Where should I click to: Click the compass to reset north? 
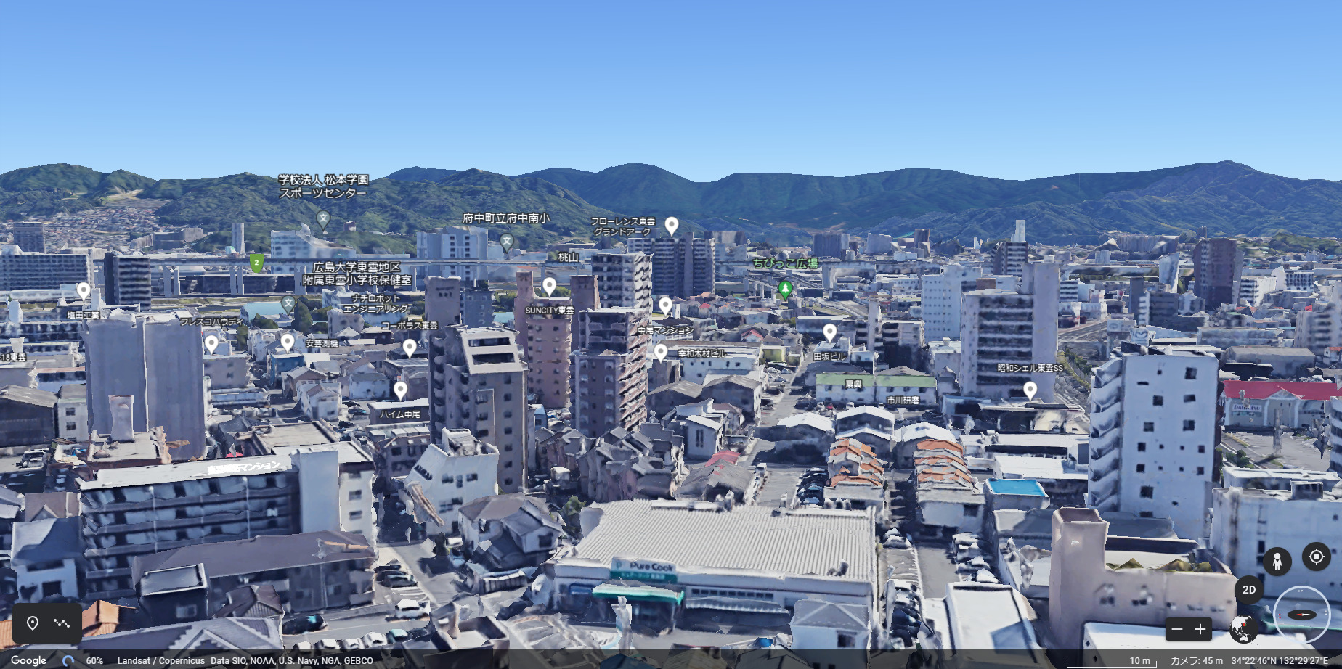(1301, 615)
